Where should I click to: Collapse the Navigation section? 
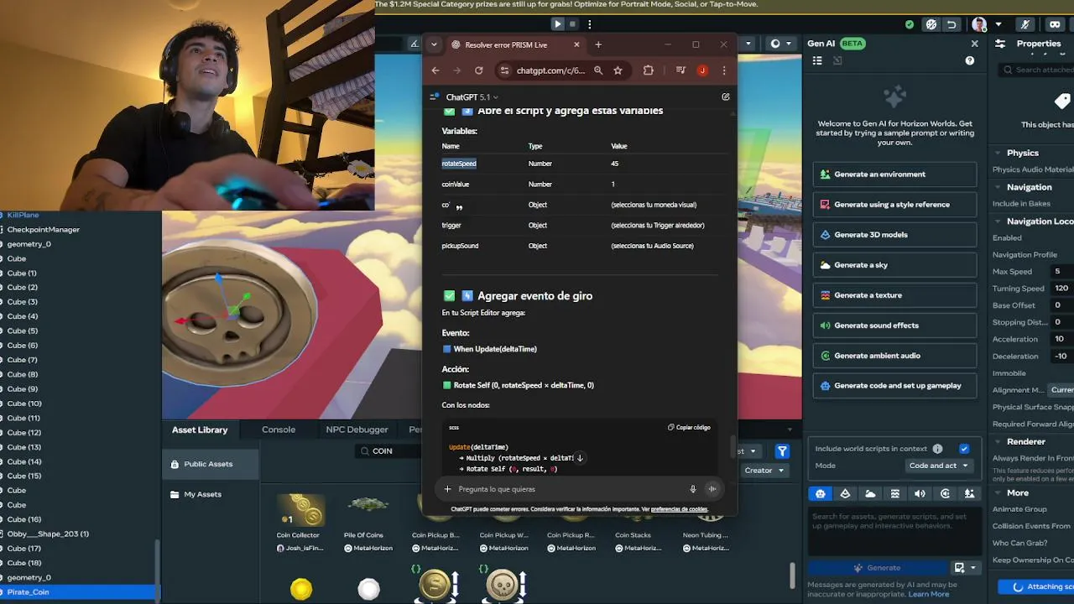coord(998,187)
